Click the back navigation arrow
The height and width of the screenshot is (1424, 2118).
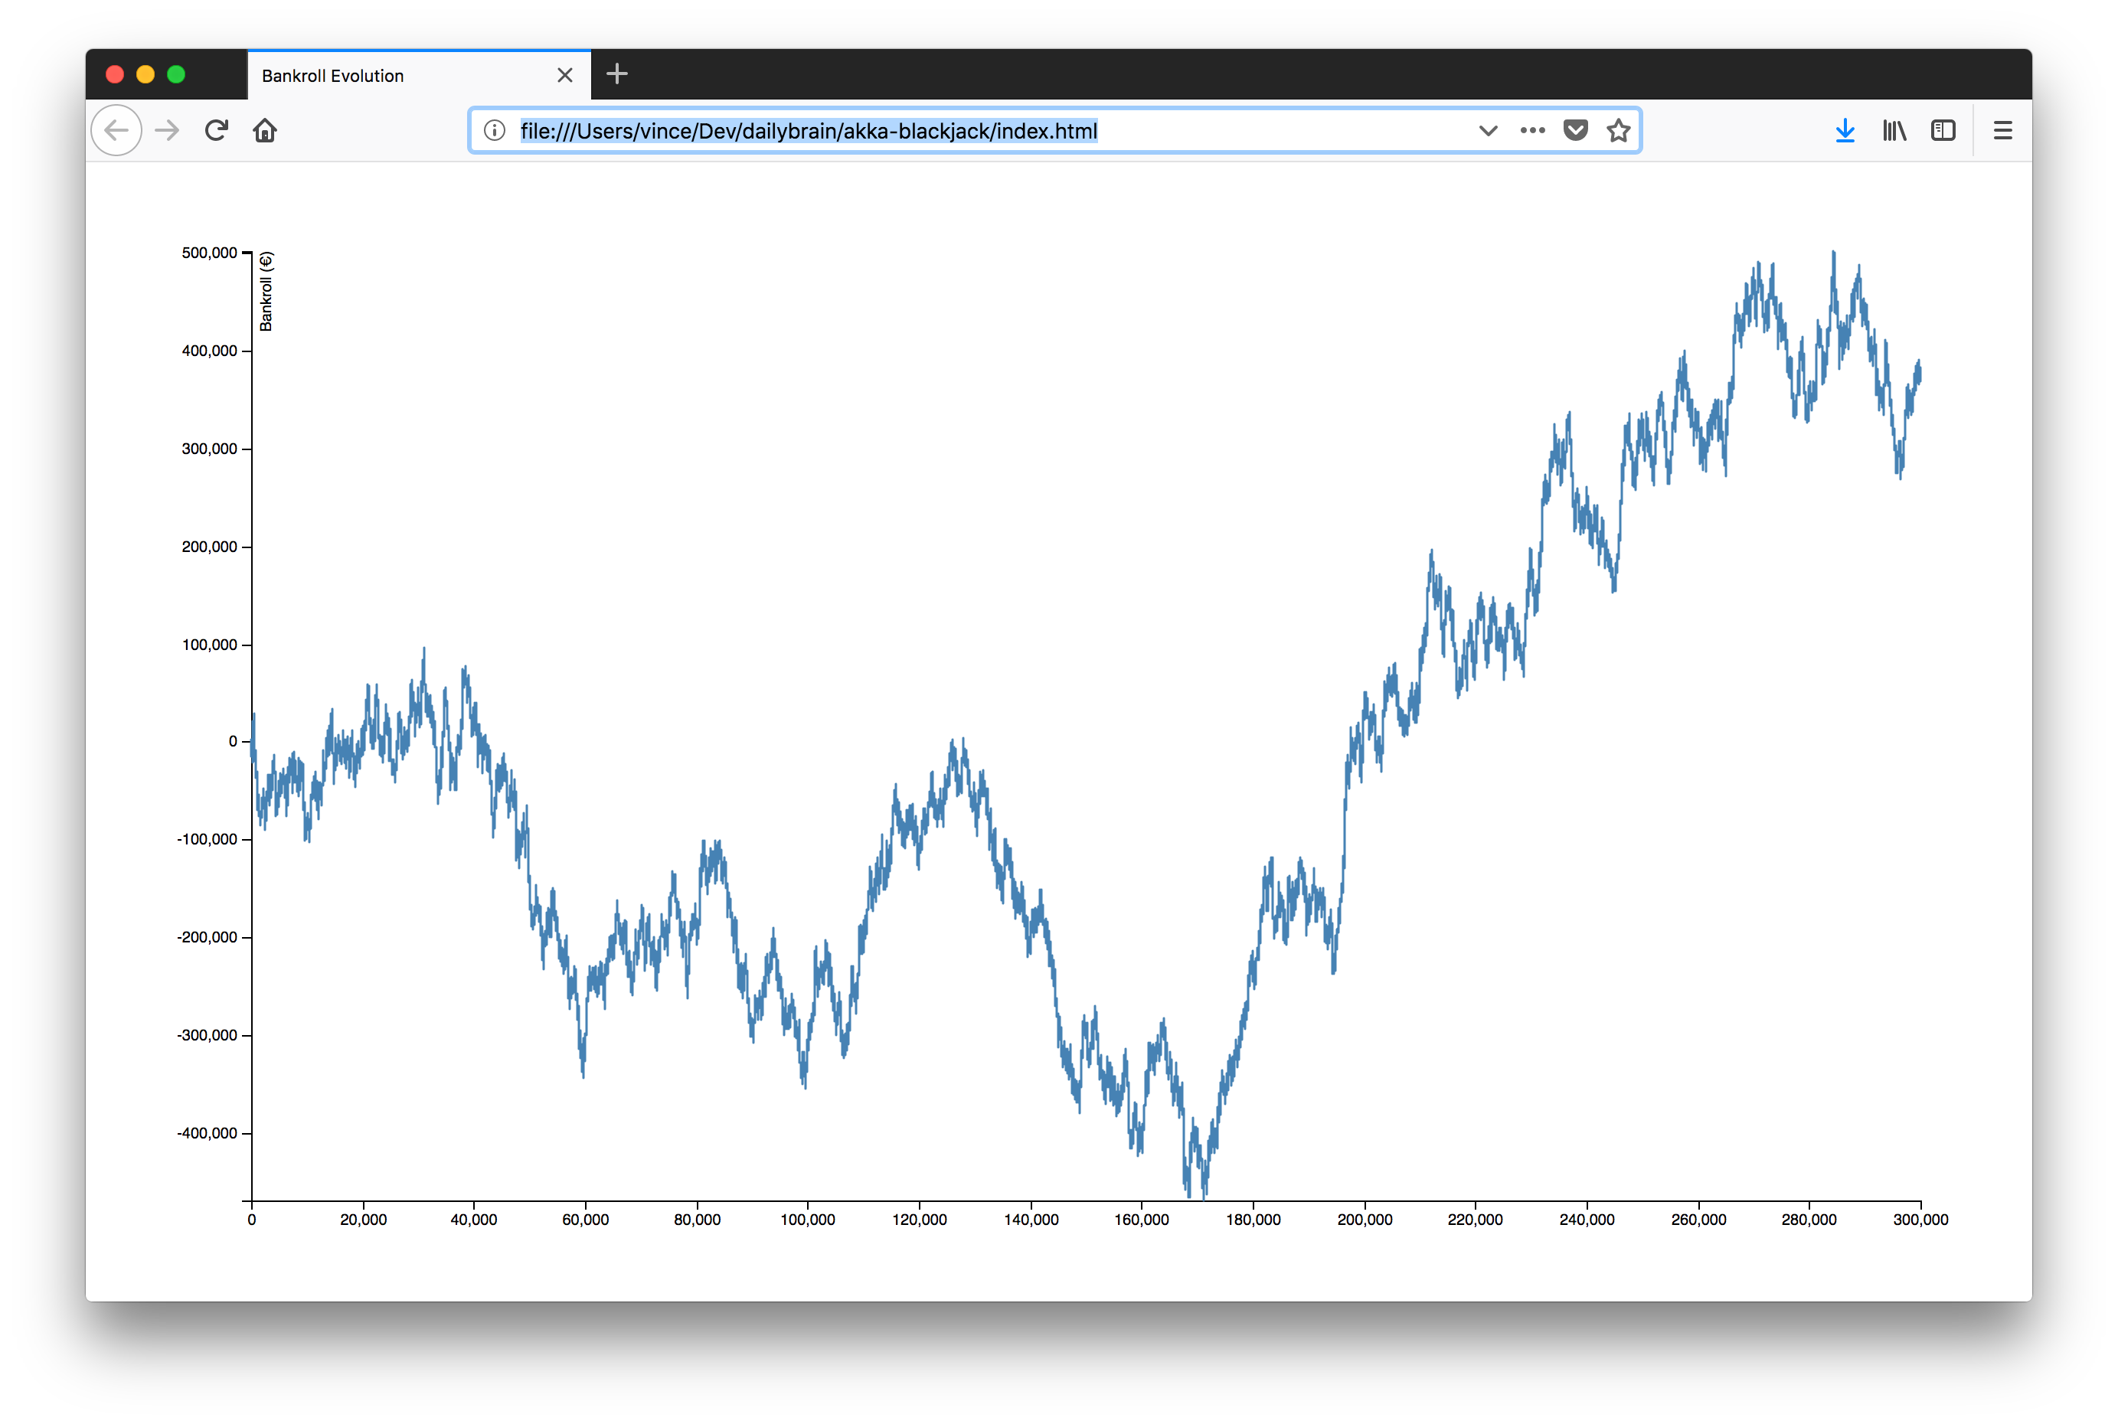tap(116, 131)
